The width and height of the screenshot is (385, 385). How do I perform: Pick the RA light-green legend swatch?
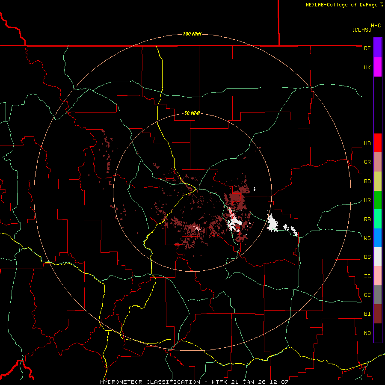point(378,219)
